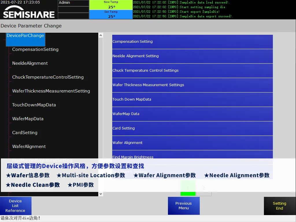Choose WaferThicknessMeasurementSetting tree node
The width and height of the screenshot is (296, 222).
click(x=51, y=91)
